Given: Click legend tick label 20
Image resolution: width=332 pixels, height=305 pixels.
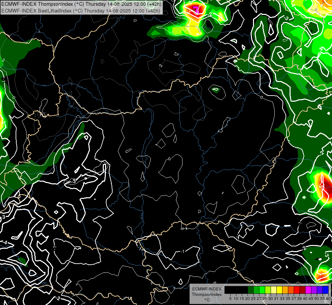Looking at the screenshot, I should [x=248, y=299].
